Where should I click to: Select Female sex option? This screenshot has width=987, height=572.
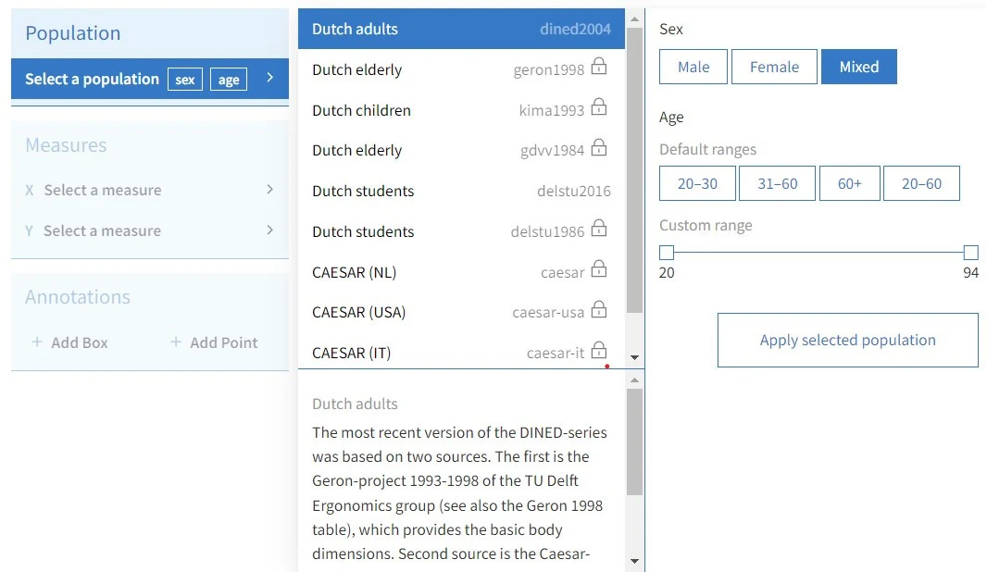tap(774, 67)
